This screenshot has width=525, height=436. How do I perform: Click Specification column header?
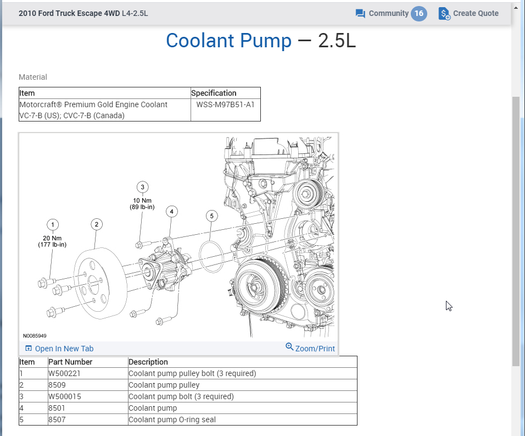pyautogui.click(x=214, y=93)
